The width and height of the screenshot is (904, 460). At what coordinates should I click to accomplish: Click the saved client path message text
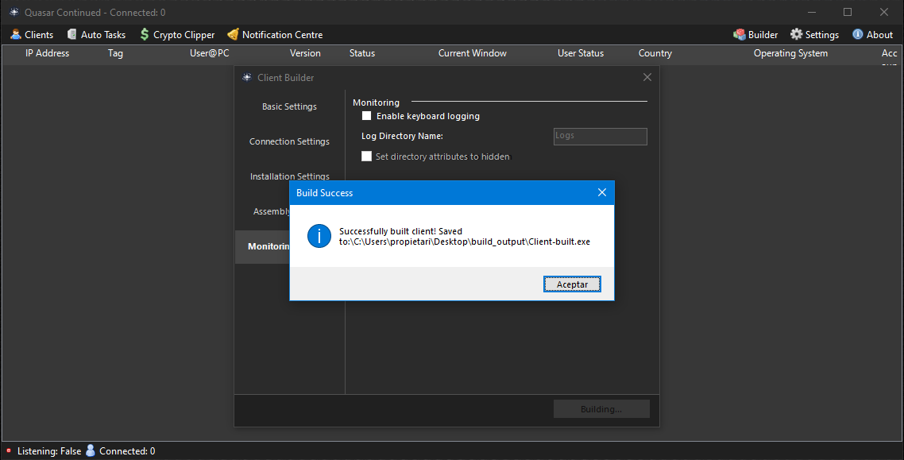[465, 236]
